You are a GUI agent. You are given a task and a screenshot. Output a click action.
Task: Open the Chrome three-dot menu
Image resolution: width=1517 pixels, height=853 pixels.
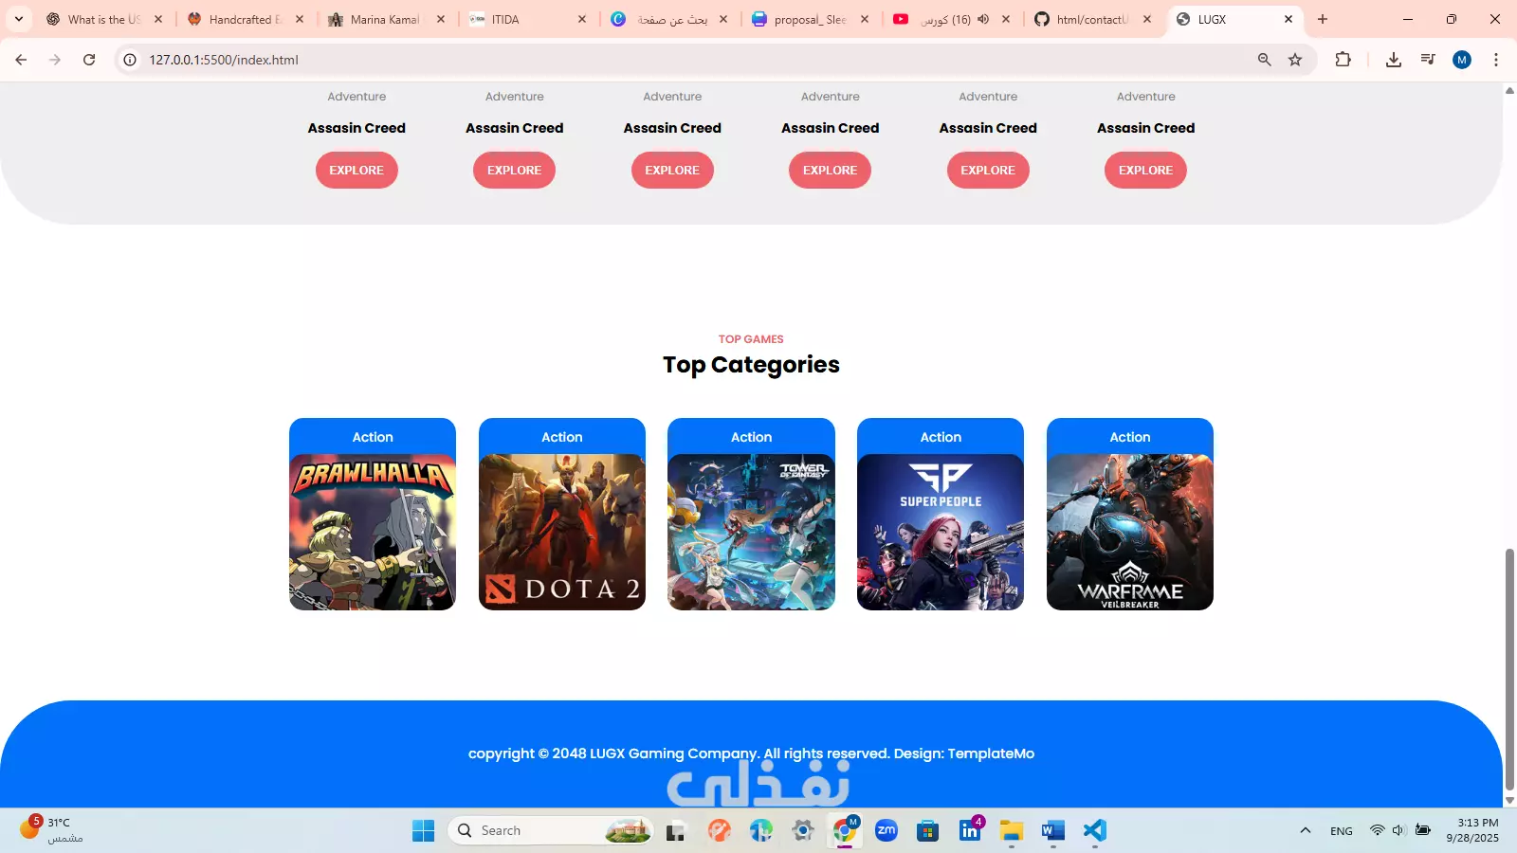(x=1496, y=60)
